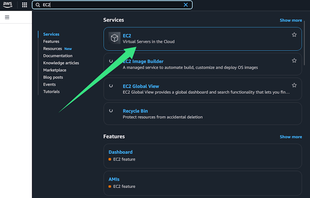Image resolution: width=310 pixels, height=198 pixels.
Task: Show more results under Services
Action: click(291, 20)
